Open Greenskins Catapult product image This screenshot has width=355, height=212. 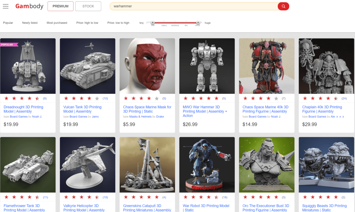[147, 165]
